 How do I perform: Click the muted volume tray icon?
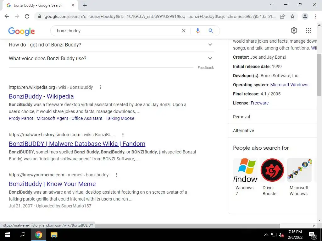(x=281, y=235)
